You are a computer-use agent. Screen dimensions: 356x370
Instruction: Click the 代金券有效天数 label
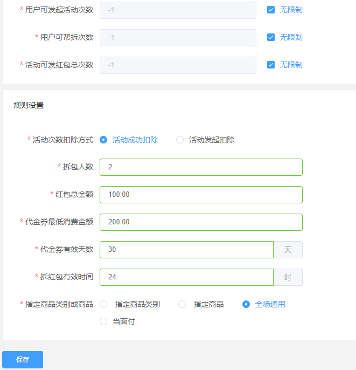pos(67,249)
